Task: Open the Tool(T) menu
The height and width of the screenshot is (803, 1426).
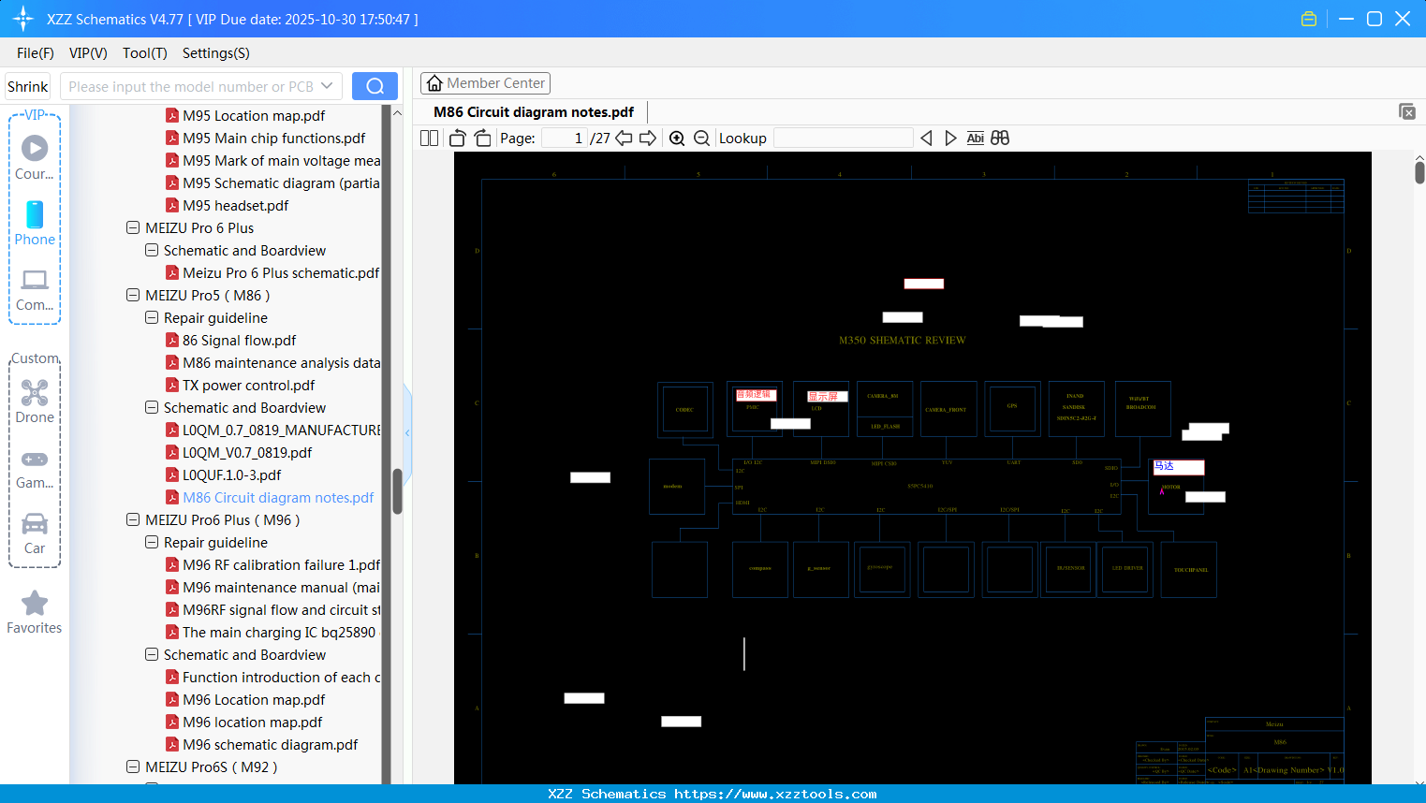Action: tap(145, 53)
